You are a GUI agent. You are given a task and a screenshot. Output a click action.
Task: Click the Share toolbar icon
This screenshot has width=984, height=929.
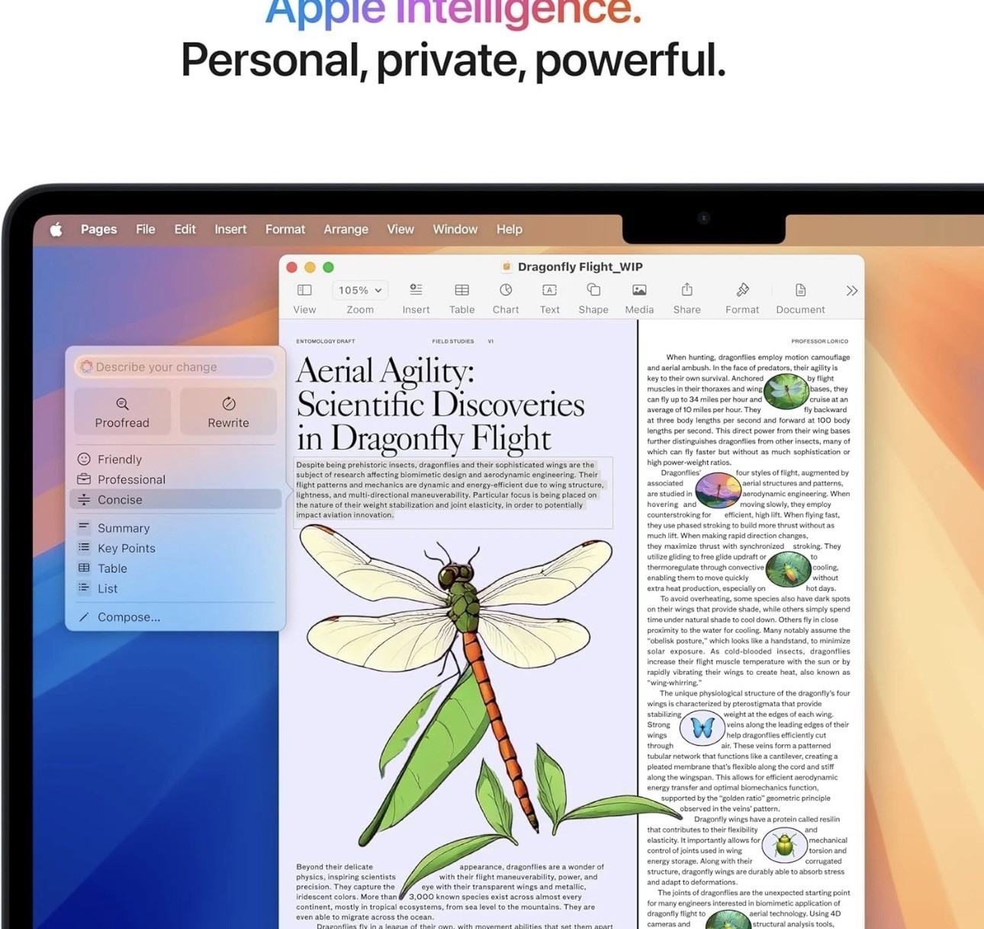[687, 289]
